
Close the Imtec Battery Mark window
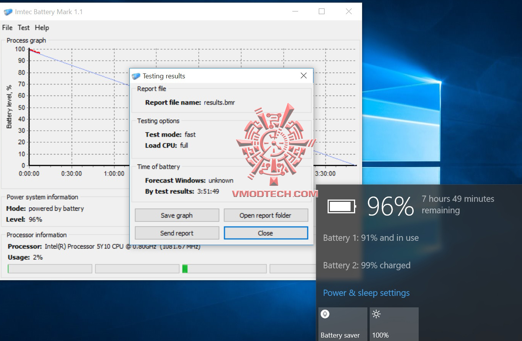coord(349,11)
